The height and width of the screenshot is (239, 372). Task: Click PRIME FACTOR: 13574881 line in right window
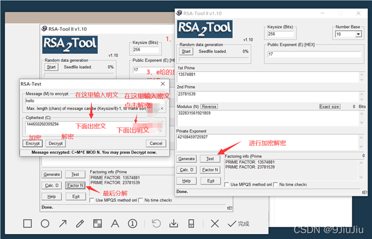click(x=250, y=162)
